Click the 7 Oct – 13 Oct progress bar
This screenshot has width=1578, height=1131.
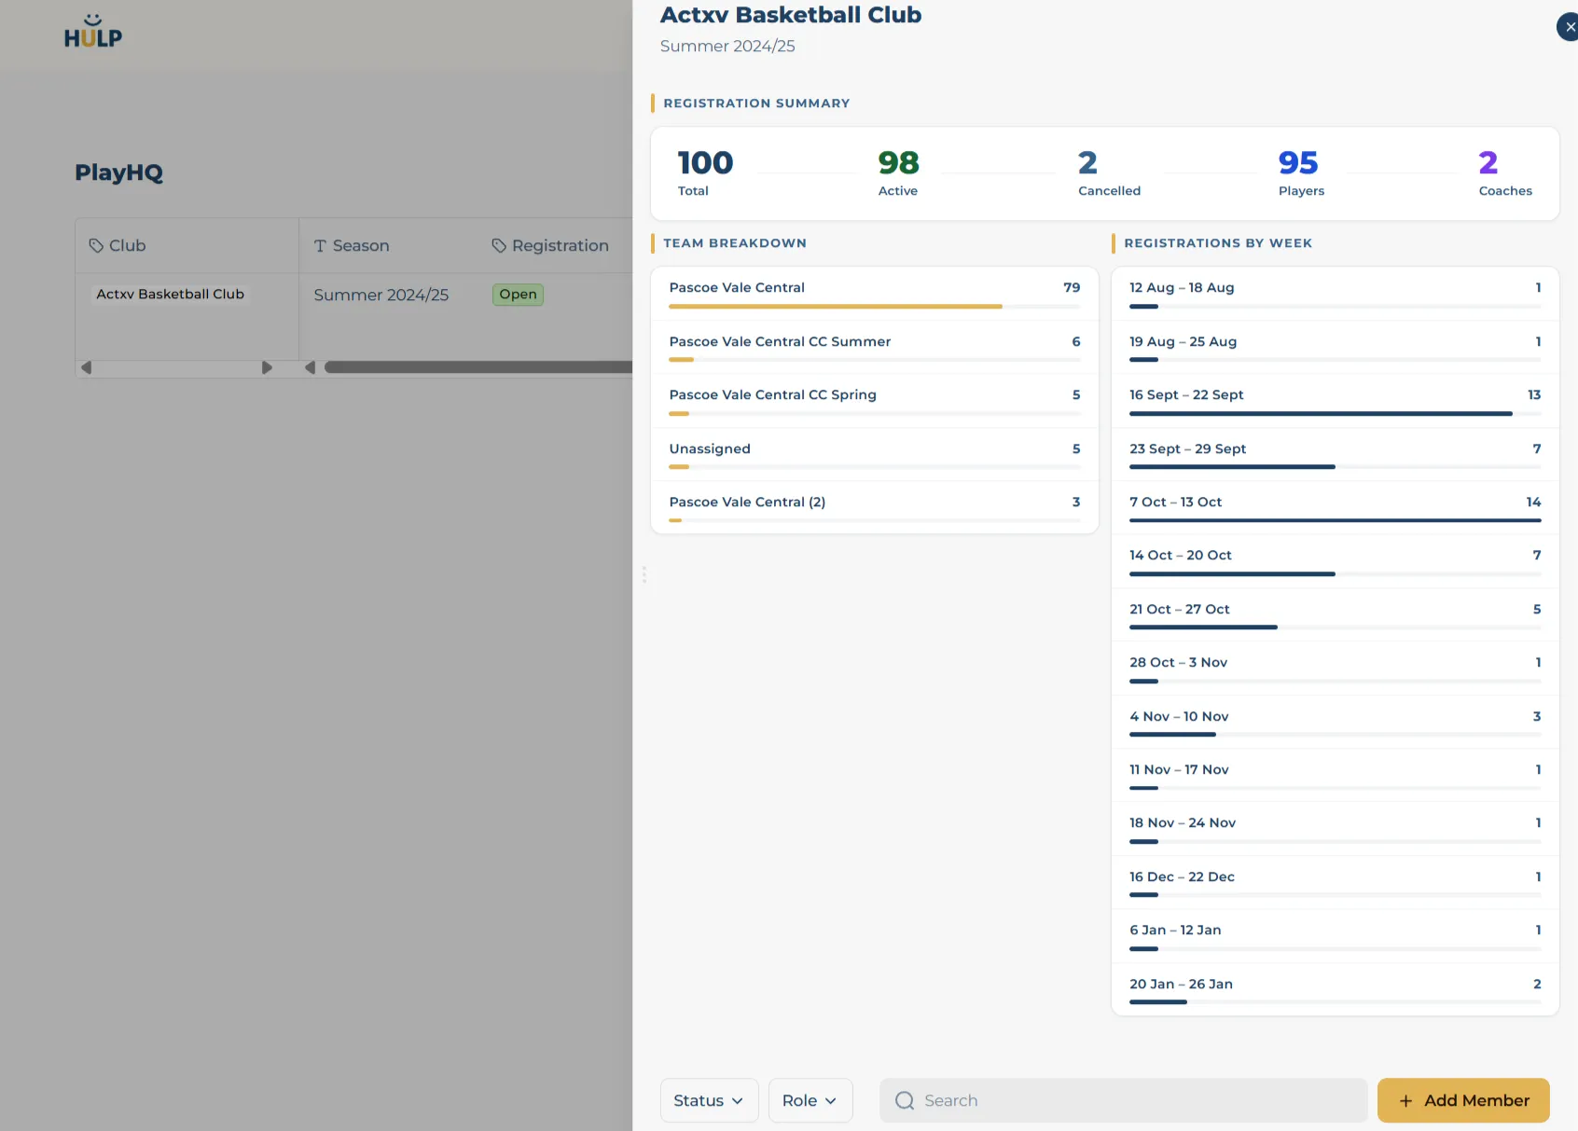pos(1335,520)
